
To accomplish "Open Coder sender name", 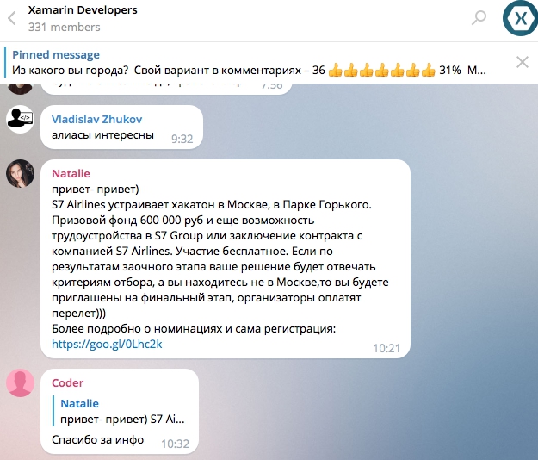I will [x=68, y=382].
